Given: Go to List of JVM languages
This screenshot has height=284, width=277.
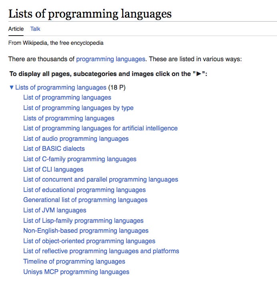Looking at the screenshot, I should [x=55, y=210].
